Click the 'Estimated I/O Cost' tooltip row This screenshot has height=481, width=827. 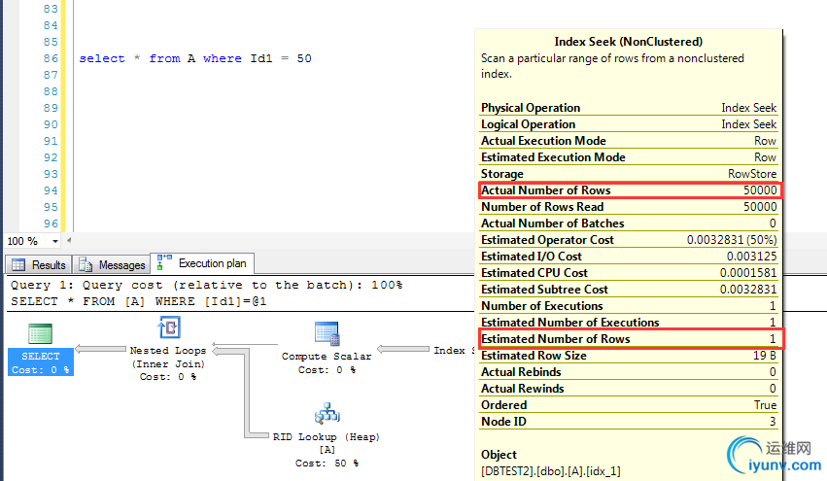pyautogui.click(x=629, y=257)
